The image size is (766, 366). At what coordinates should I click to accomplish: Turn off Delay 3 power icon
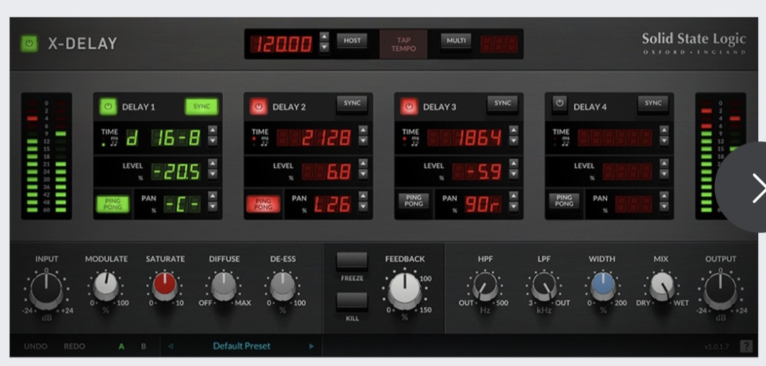409,106
